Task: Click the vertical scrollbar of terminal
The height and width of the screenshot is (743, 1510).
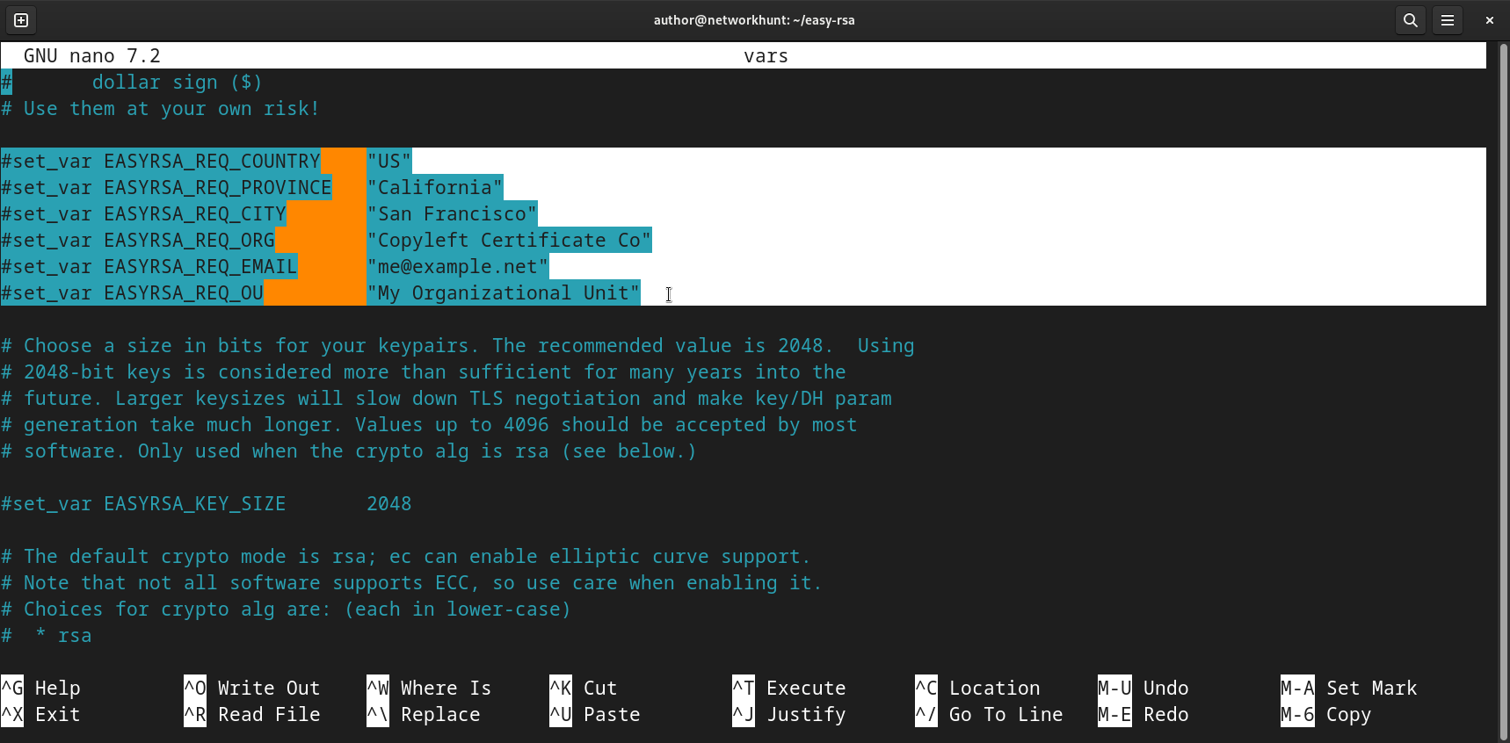Action: 1503,391
